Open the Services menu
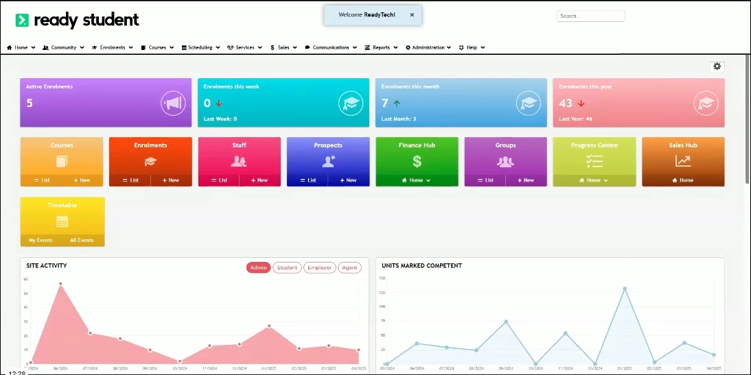This screenshot has width=751, height=375. coord(245,47)
